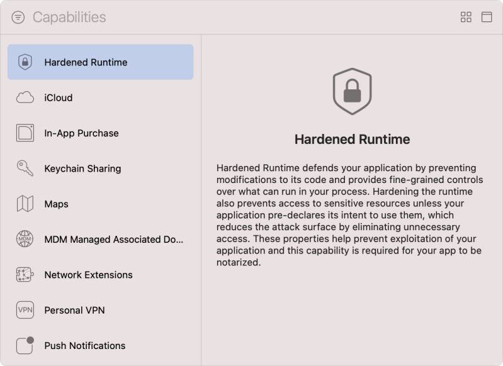Image resolution: width=503 pixels, height=366 pixels.
Task: Select Keychain Sharing capability
Action: point(100,169)
